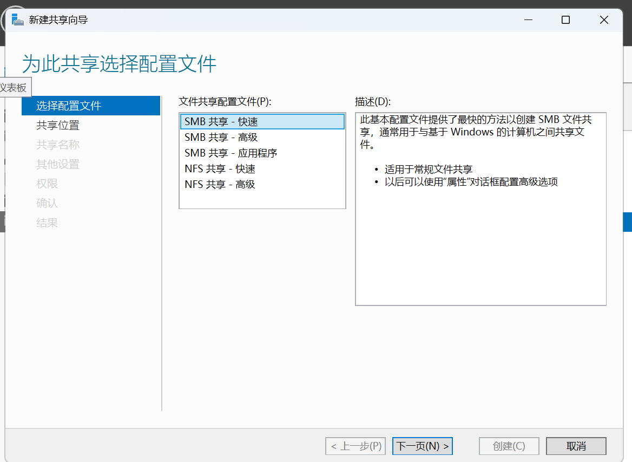This screenshot has height=462, width=632.
Task: Click the New Share Wizard title bar icon
Action: [x=17, y=20]
